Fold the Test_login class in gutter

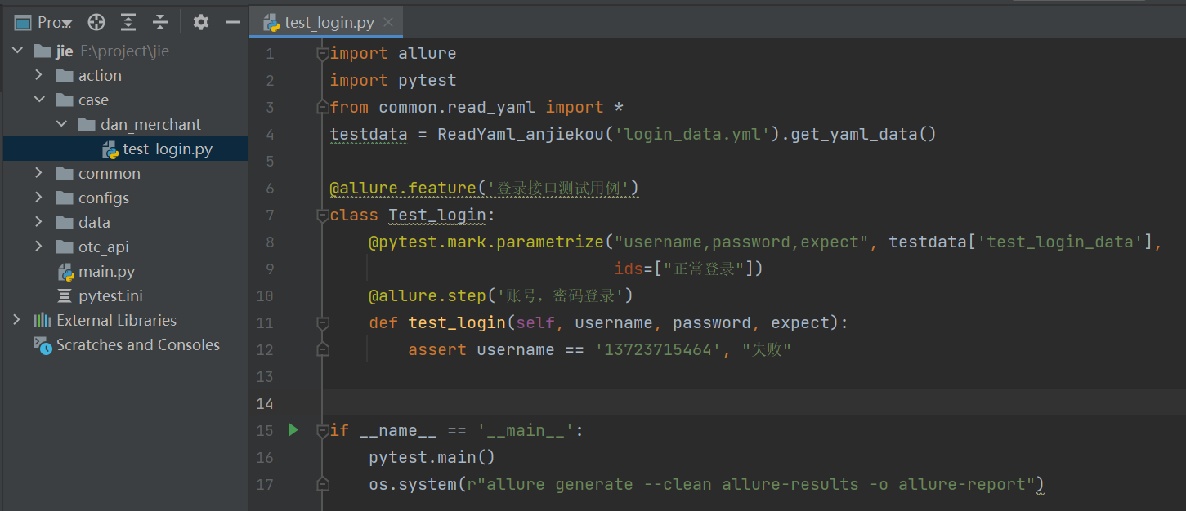tap(323, 216)
